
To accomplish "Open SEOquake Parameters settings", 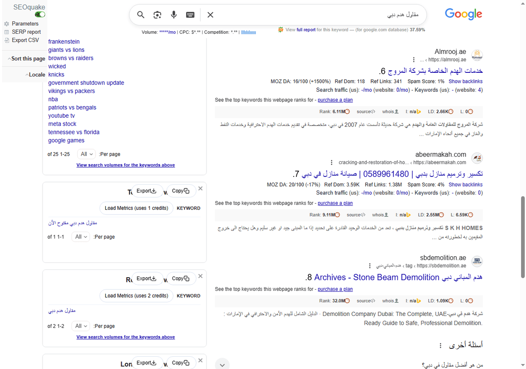I will coord(25,23).
